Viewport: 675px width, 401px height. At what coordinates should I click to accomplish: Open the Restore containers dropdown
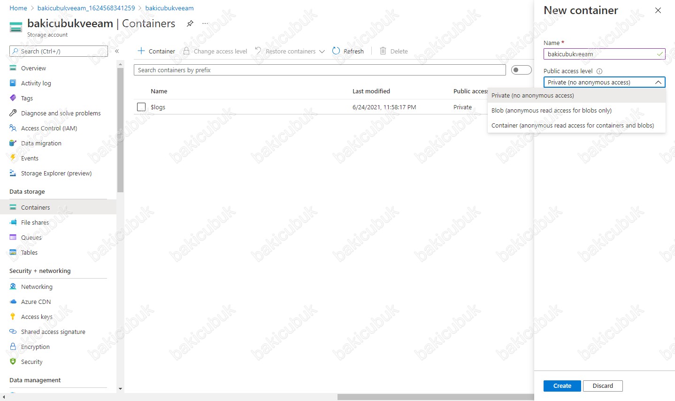pyautogui.click(x=290, y=51)
